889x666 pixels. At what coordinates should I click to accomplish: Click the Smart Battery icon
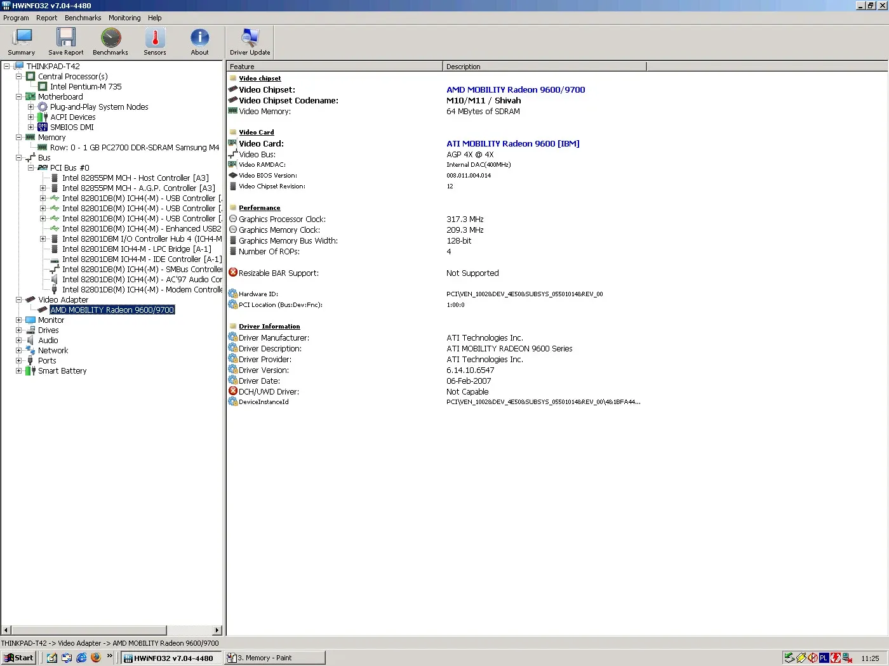click(x=30, y=370)
